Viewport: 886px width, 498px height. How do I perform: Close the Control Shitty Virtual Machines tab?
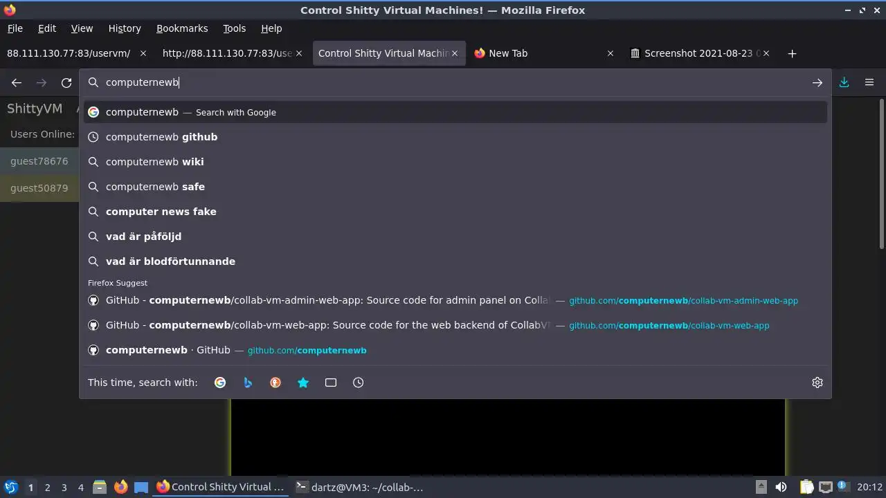tap(455, 53)
